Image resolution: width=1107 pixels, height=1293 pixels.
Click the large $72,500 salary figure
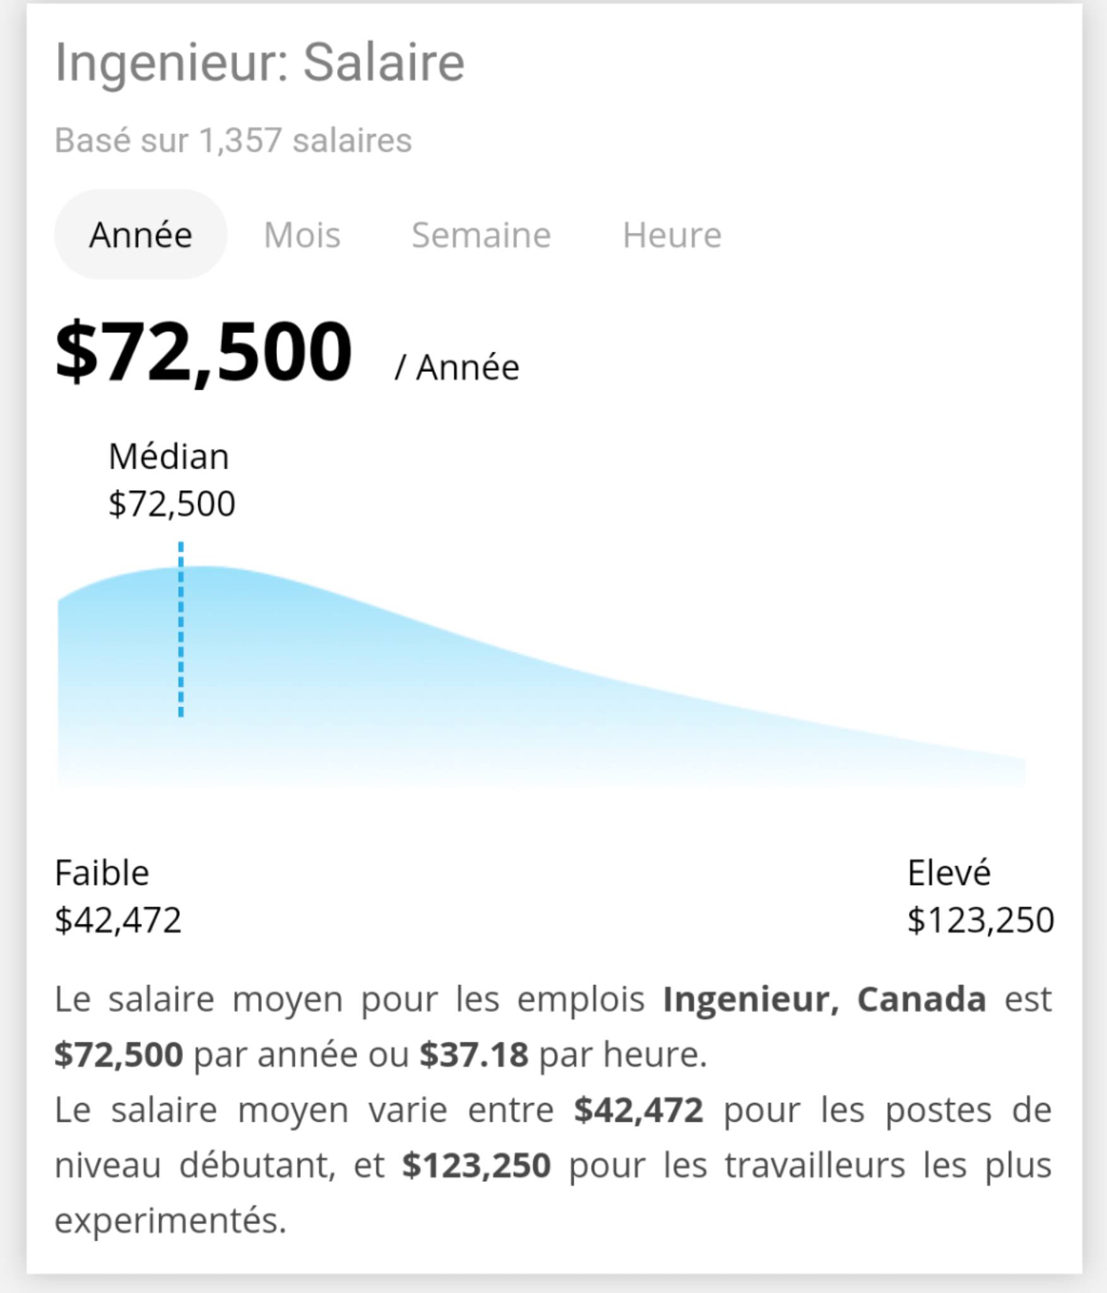(x=204, y=351)
